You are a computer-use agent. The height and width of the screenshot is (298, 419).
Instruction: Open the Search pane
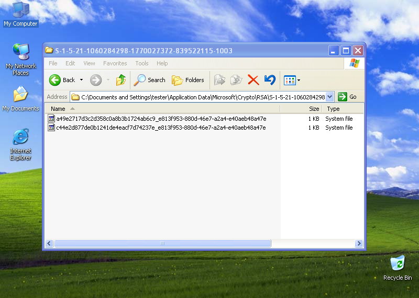[x=150, y=80]
